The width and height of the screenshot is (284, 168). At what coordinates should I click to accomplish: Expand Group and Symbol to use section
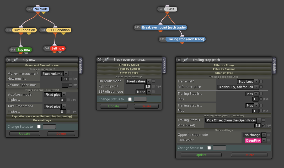42,65
